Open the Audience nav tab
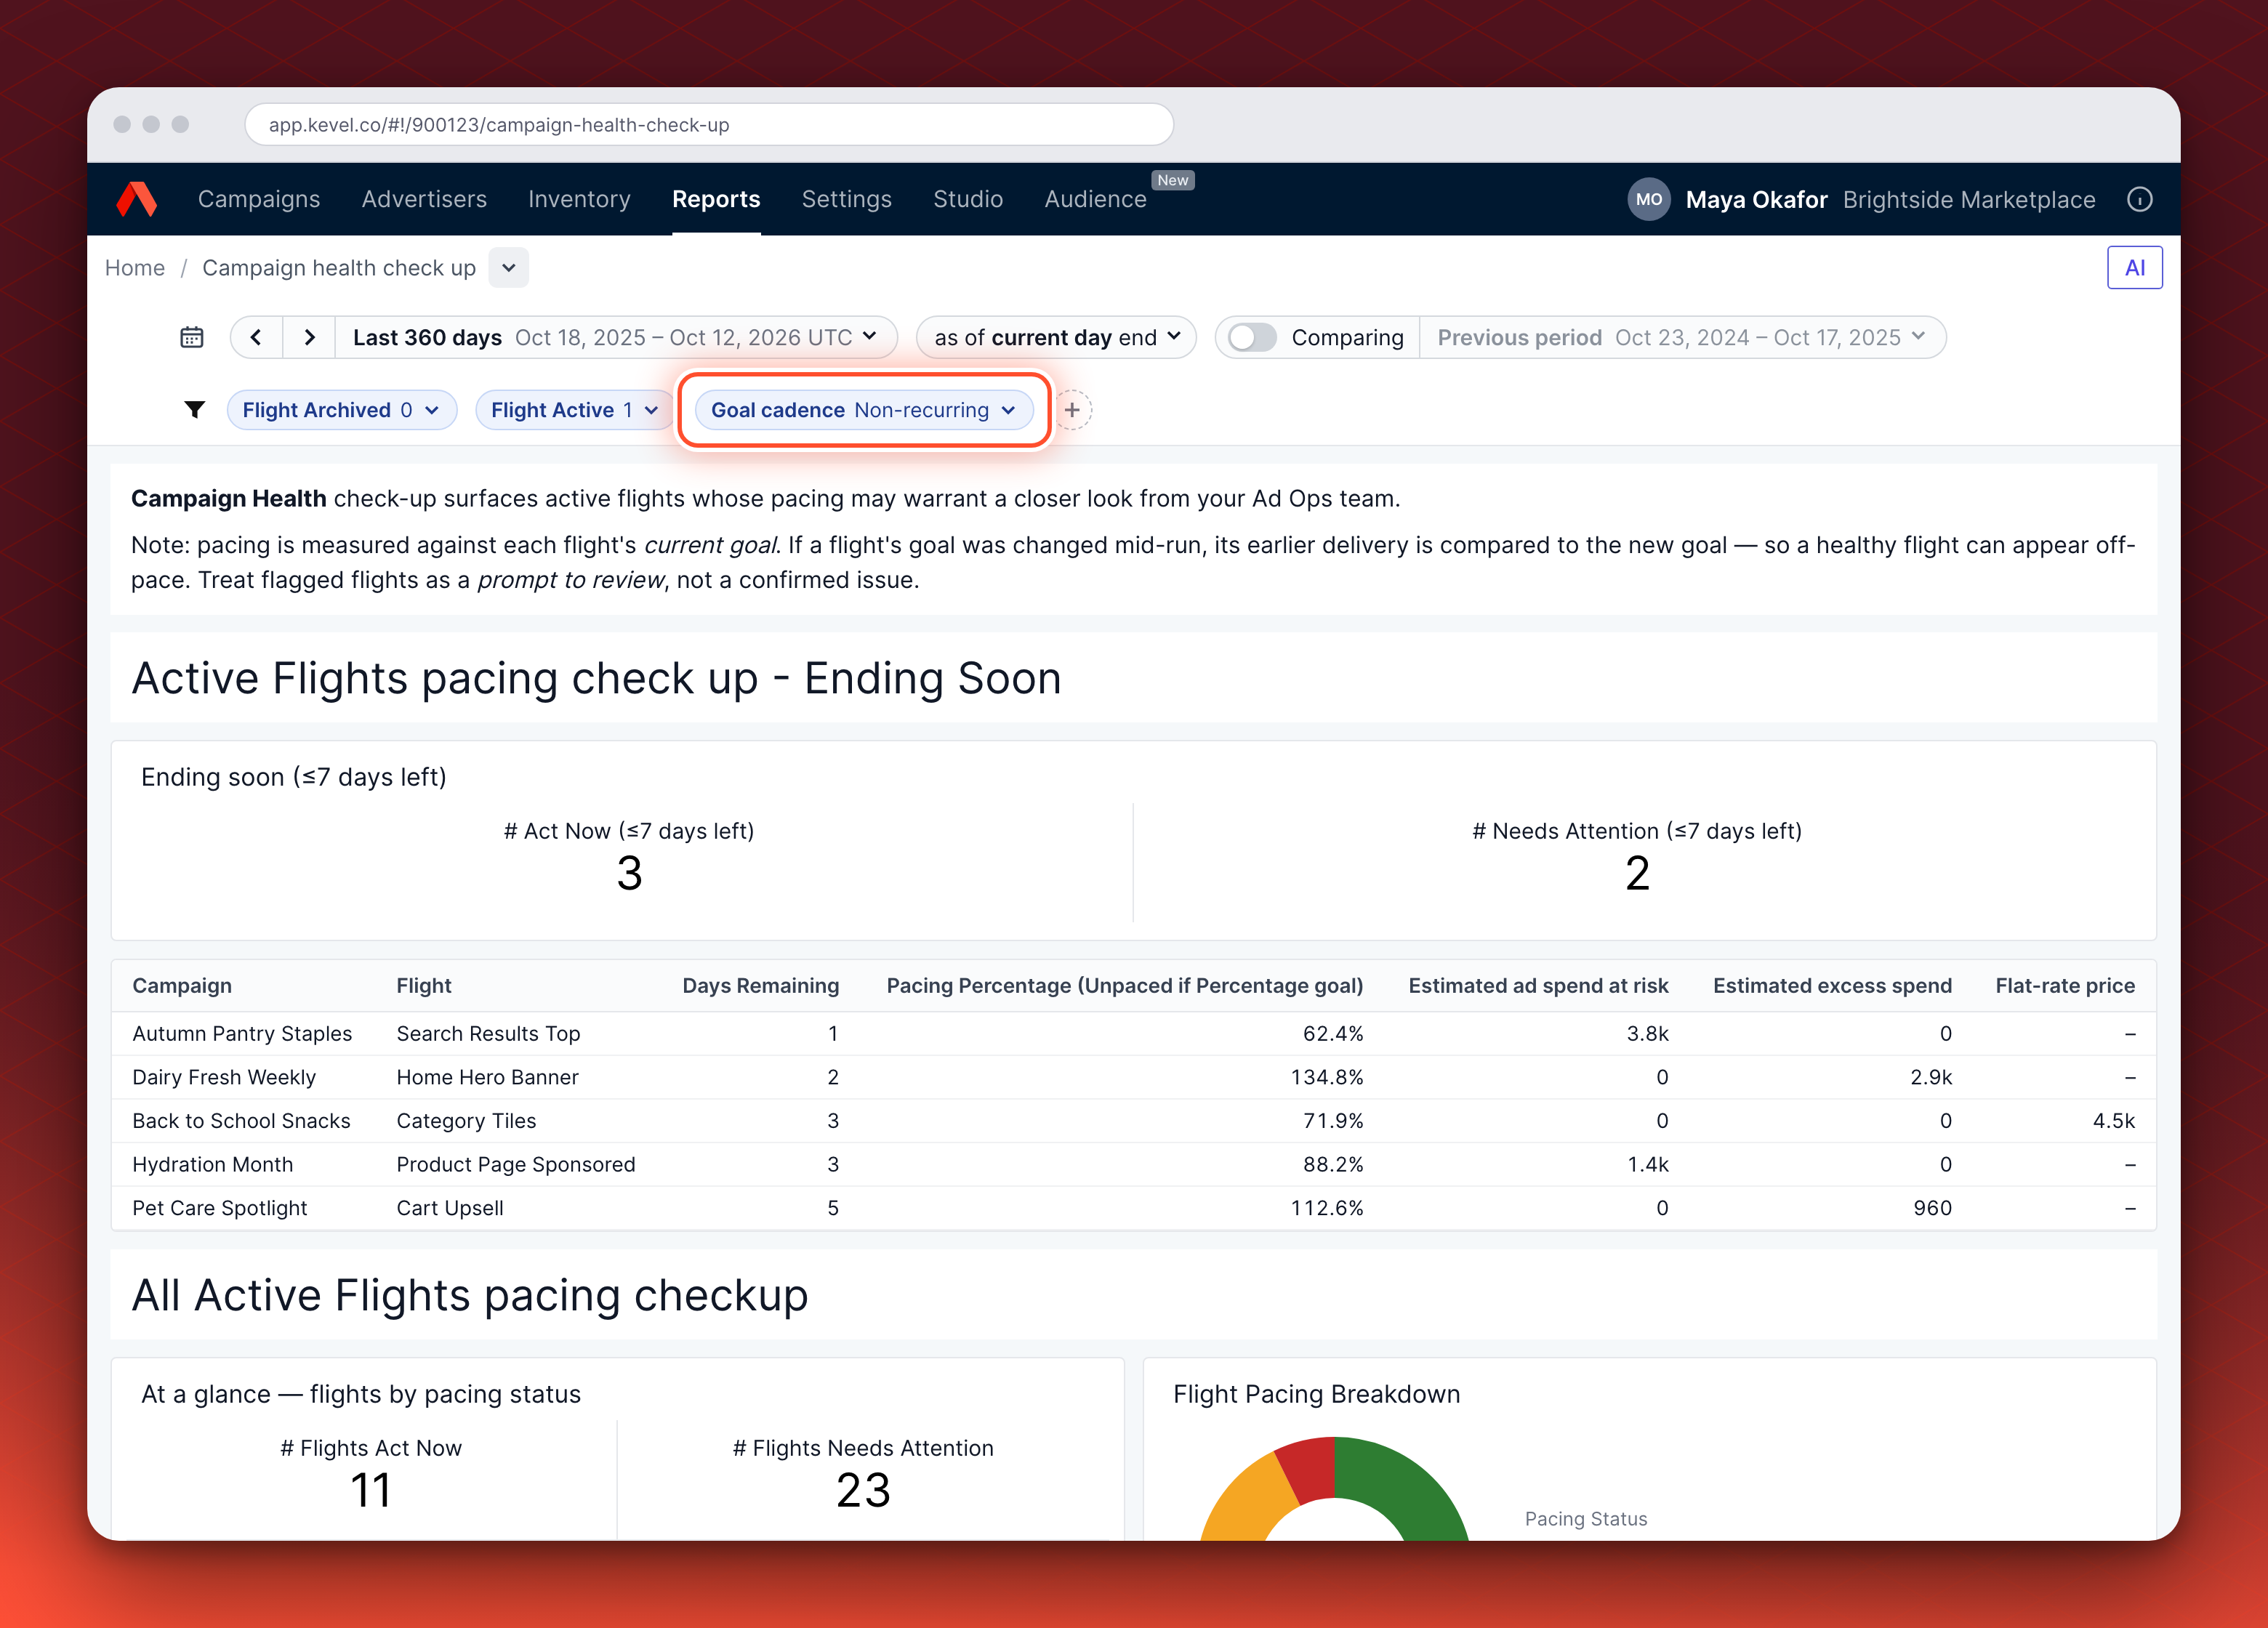This screenshot has width=2268, height=1628. point(1095,200)
